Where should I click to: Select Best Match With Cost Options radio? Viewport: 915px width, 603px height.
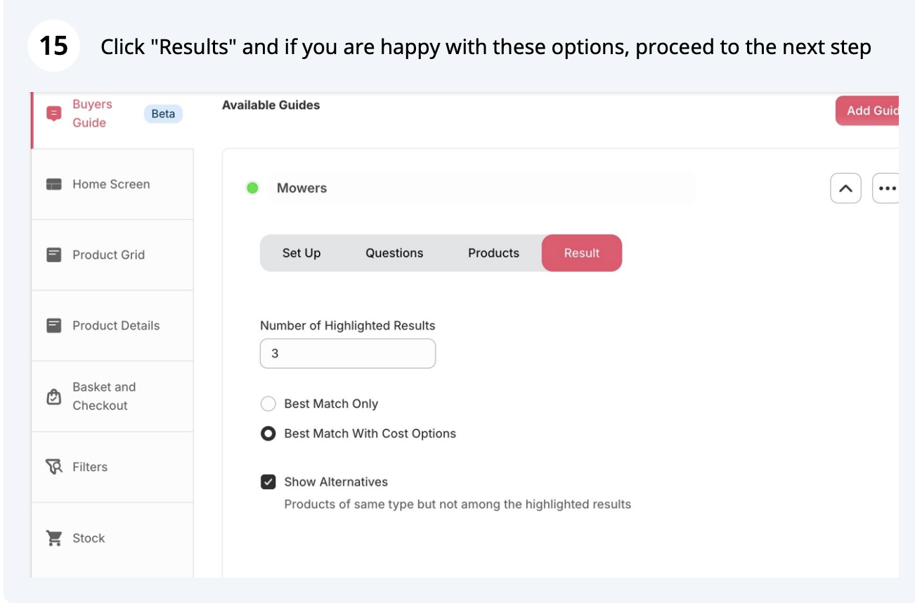pyautogui.click(x=268, y=434)
